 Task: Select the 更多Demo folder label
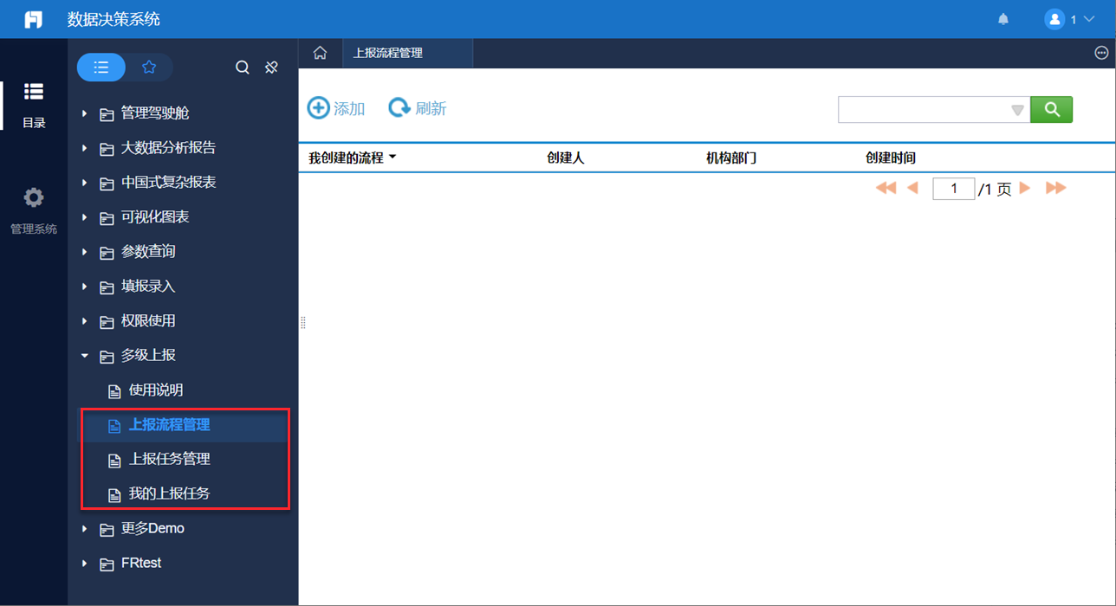(152, 528)
